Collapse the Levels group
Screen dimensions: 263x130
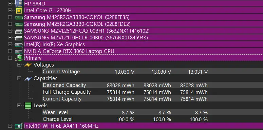pos(19,105)
